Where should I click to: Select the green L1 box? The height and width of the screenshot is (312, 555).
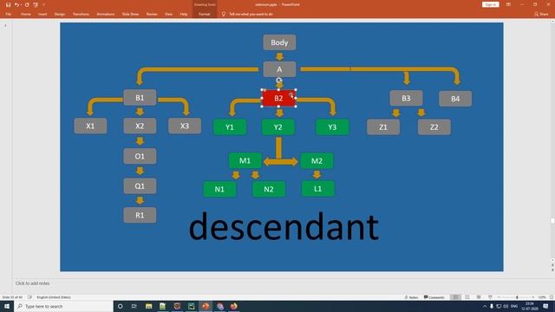(x=318, y=189)
